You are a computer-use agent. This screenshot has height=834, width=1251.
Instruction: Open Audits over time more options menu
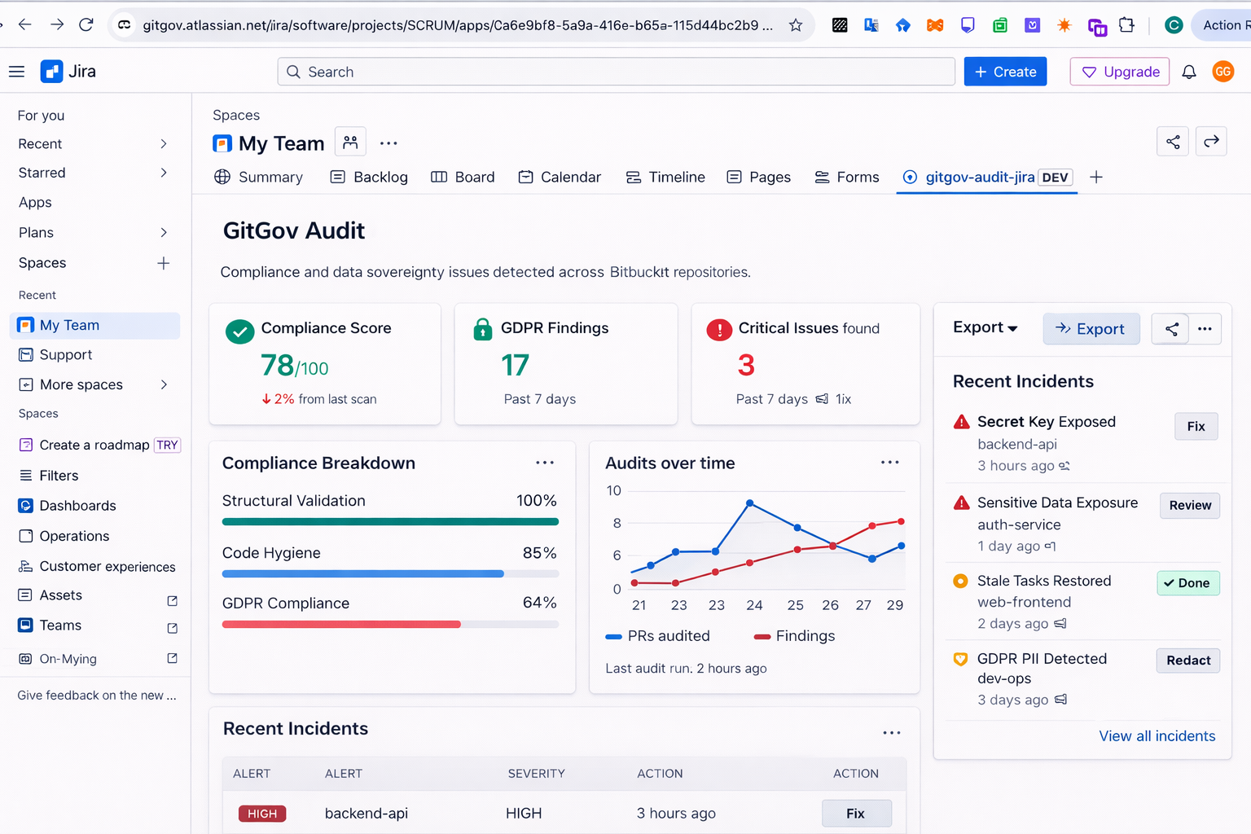[x=889, y=463]
